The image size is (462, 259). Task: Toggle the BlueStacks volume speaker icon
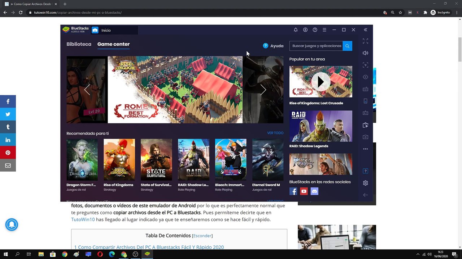[x=366, y=53]
